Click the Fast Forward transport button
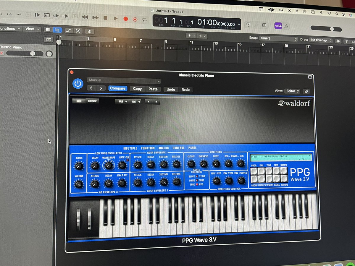The height and width of the screenshot is (266, 355). 95,17
